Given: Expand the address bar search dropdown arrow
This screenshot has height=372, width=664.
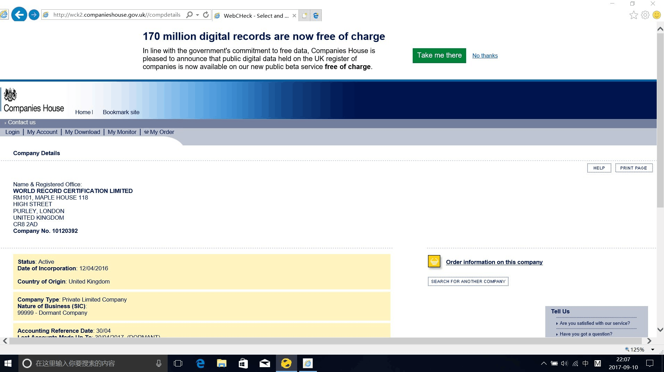Looking at the screenshot, I should [x=197, y=15].
